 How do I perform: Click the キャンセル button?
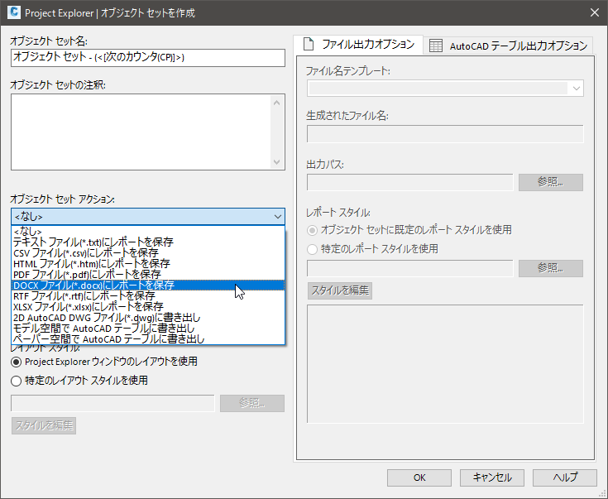pos(492,477)
